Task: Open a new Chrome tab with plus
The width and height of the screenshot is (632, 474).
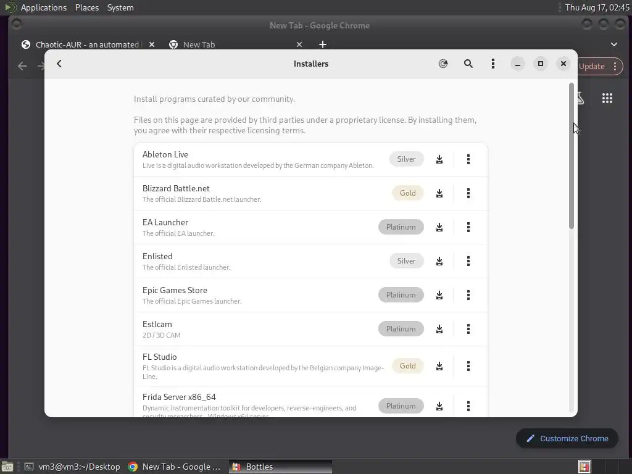Action: [x=322, y=44]
